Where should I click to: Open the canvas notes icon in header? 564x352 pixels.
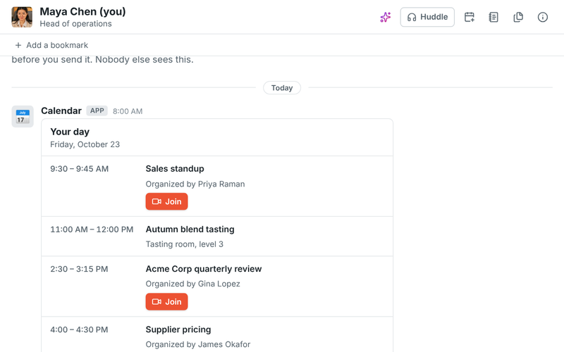coord(493,17)
